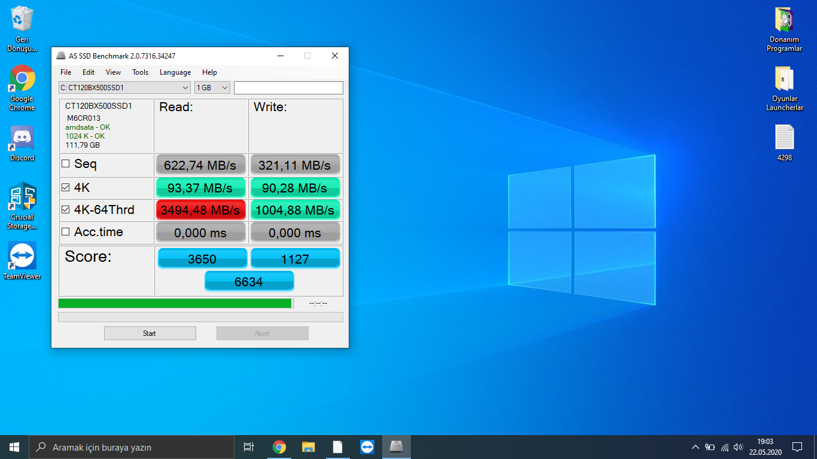
Task: Click the Windows Start button
Action: coord(14,447)
